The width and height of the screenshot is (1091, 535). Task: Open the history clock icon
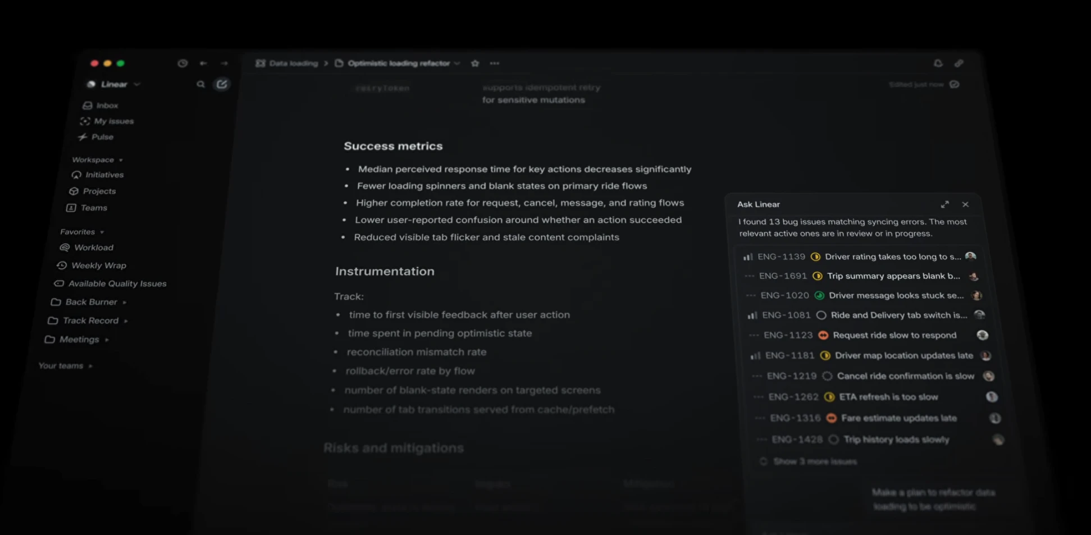tap(182, 63)
